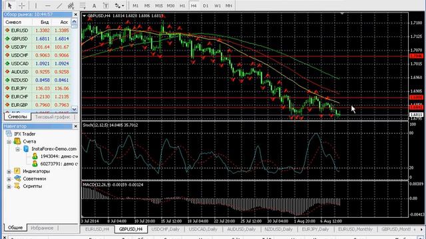
Task: Click GBPUSD symbol icon in Market Watch
Action: [x=7, y=39]
